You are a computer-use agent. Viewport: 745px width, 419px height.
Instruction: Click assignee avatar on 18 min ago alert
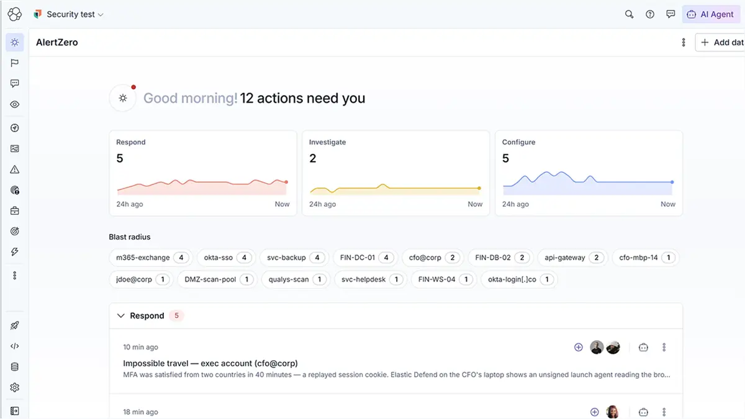click(x=612, y=412)
